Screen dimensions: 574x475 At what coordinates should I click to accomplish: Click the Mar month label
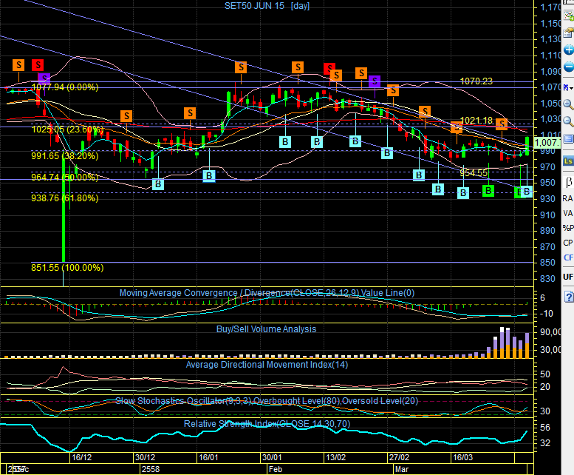click(x=402, y=469)
